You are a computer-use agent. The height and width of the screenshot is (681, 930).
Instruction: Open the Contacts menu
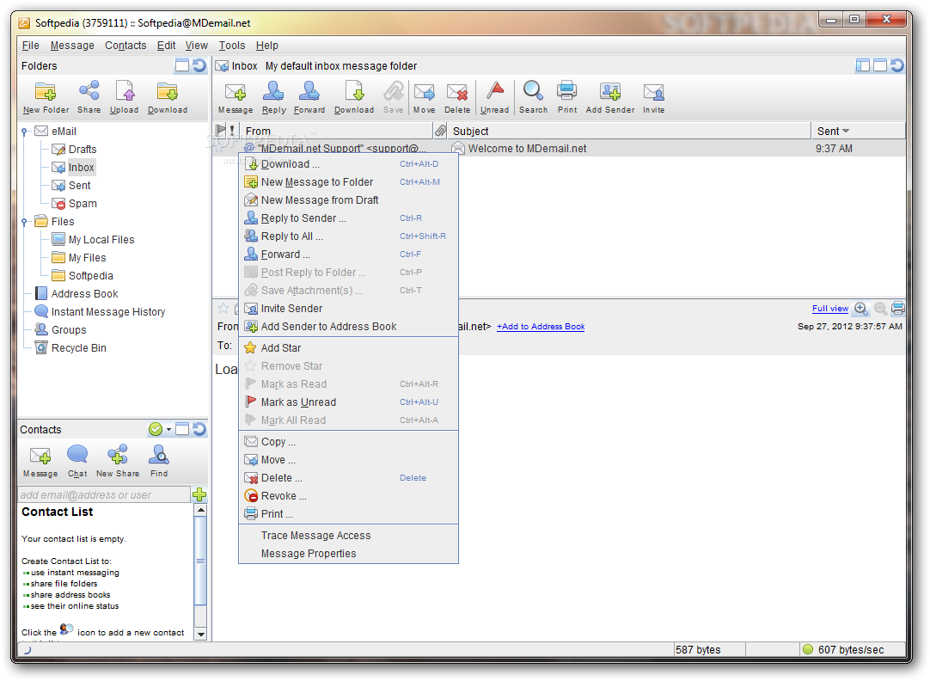tap(125, 45)
